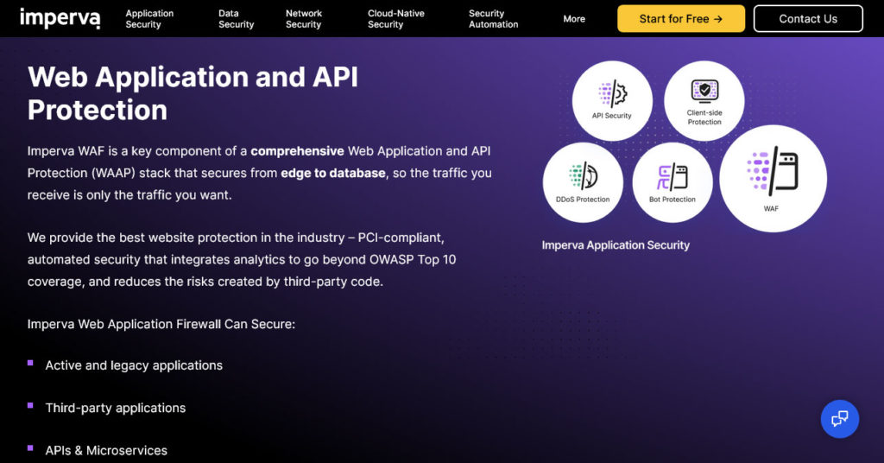Click the Active and legacy applications item

point(134,365)
